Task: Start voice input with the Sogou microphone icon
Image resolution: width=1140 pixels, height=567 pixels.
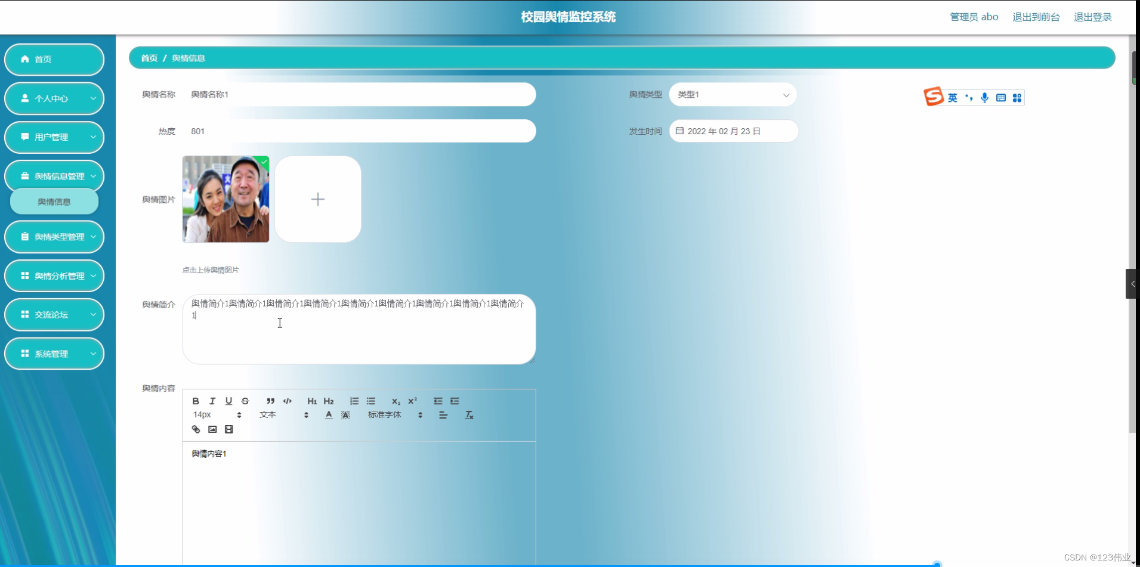Action: point(984,97)
